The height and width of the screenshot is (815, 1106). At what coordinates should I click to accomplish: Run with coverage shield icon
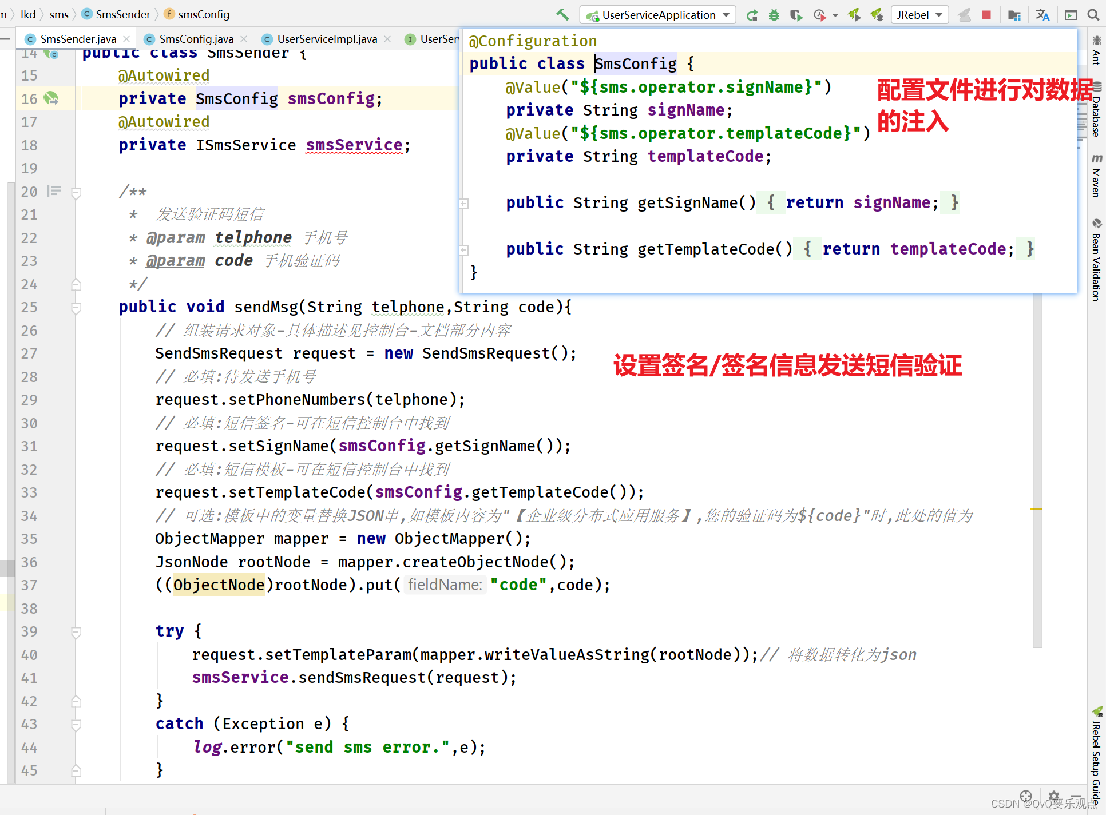point(796,15)
